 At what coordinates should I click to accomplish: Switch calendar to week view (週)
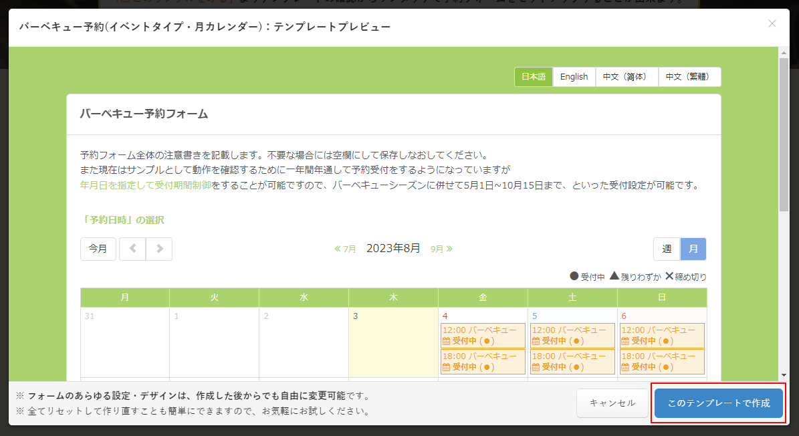[x=667, y=249]
